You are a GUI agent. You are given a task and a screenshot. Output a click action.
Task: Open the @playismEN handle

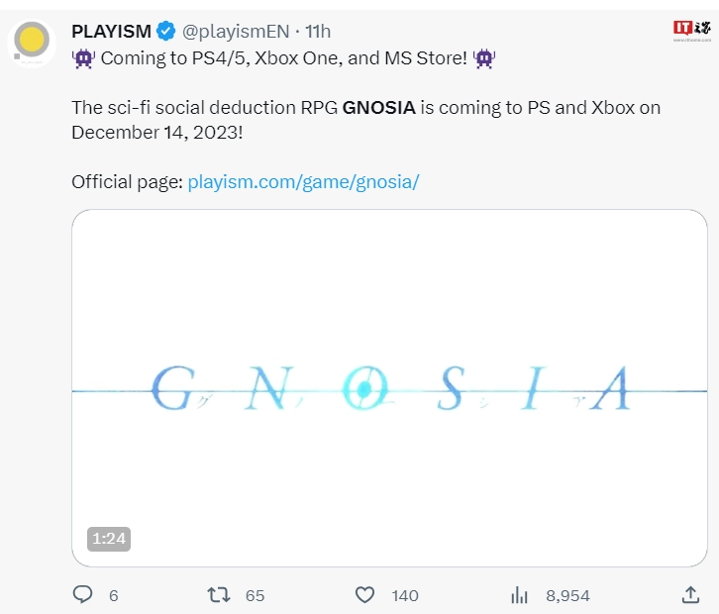[236, 32]
